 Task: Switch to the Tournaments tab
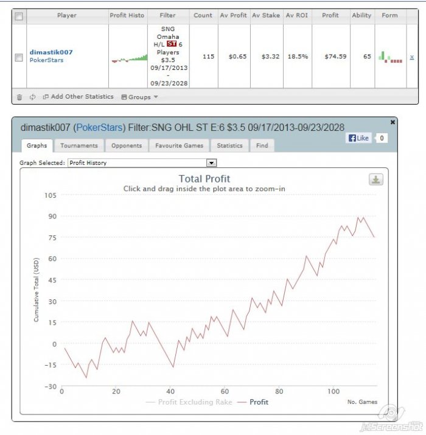[x=79, y=145]
